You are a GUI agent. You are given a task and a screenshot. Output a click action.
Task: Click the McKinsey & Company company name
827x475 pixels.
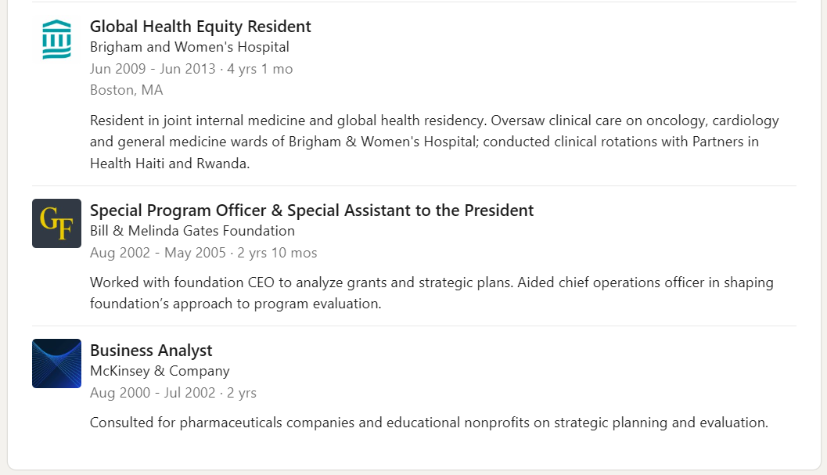[160, 371]
